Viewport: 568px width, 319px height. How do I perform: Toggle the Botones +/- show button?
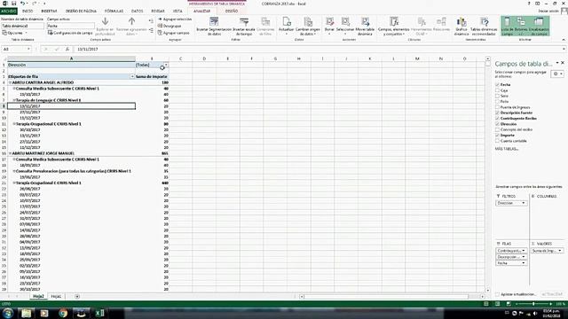[x=521, y=26]
